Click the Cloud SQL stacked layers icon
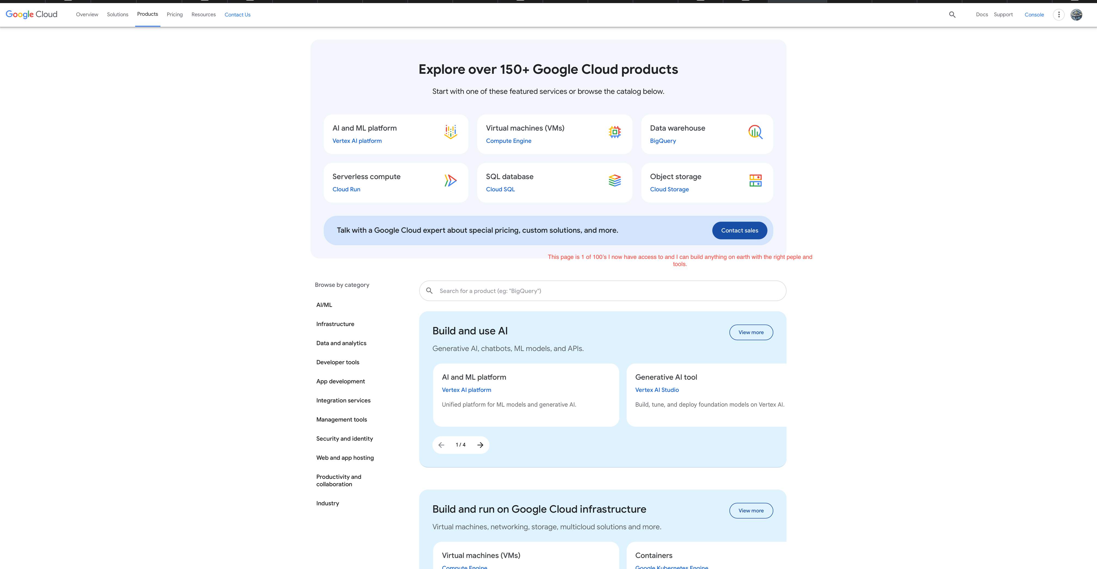1097x569 pixels. [x=615, y=181]
